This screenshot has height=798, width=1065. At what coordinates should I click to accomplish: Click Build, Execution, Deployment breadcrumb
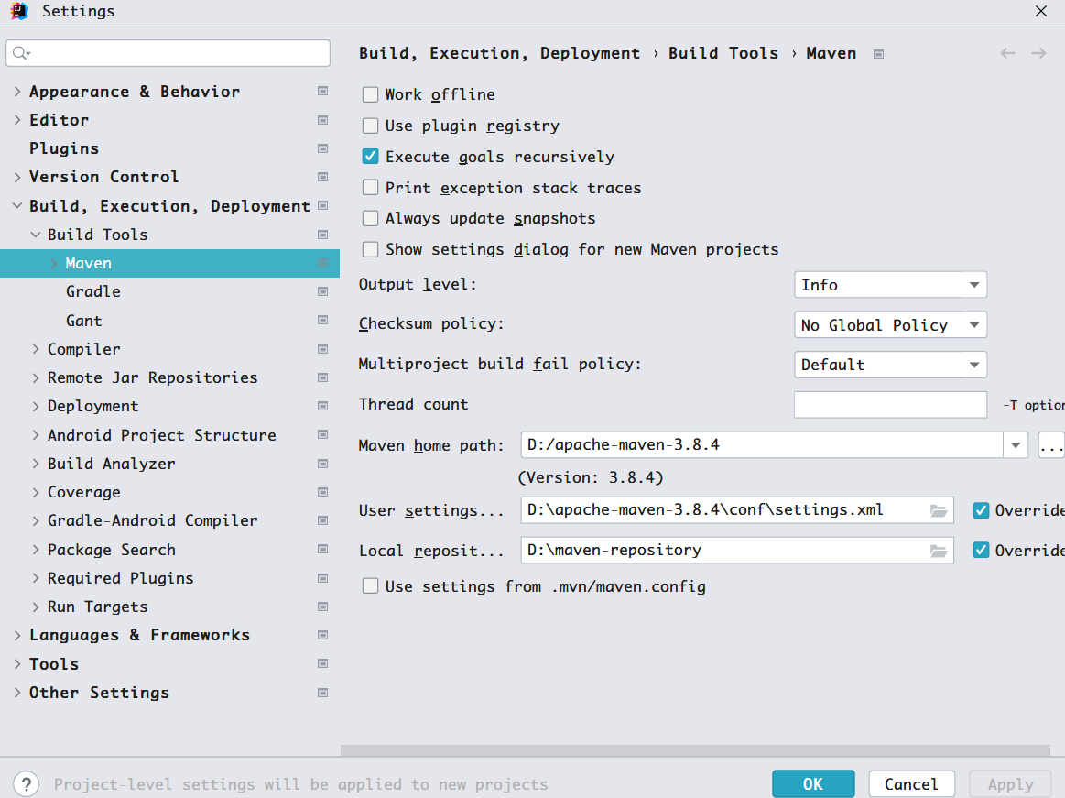click(499, 53)
